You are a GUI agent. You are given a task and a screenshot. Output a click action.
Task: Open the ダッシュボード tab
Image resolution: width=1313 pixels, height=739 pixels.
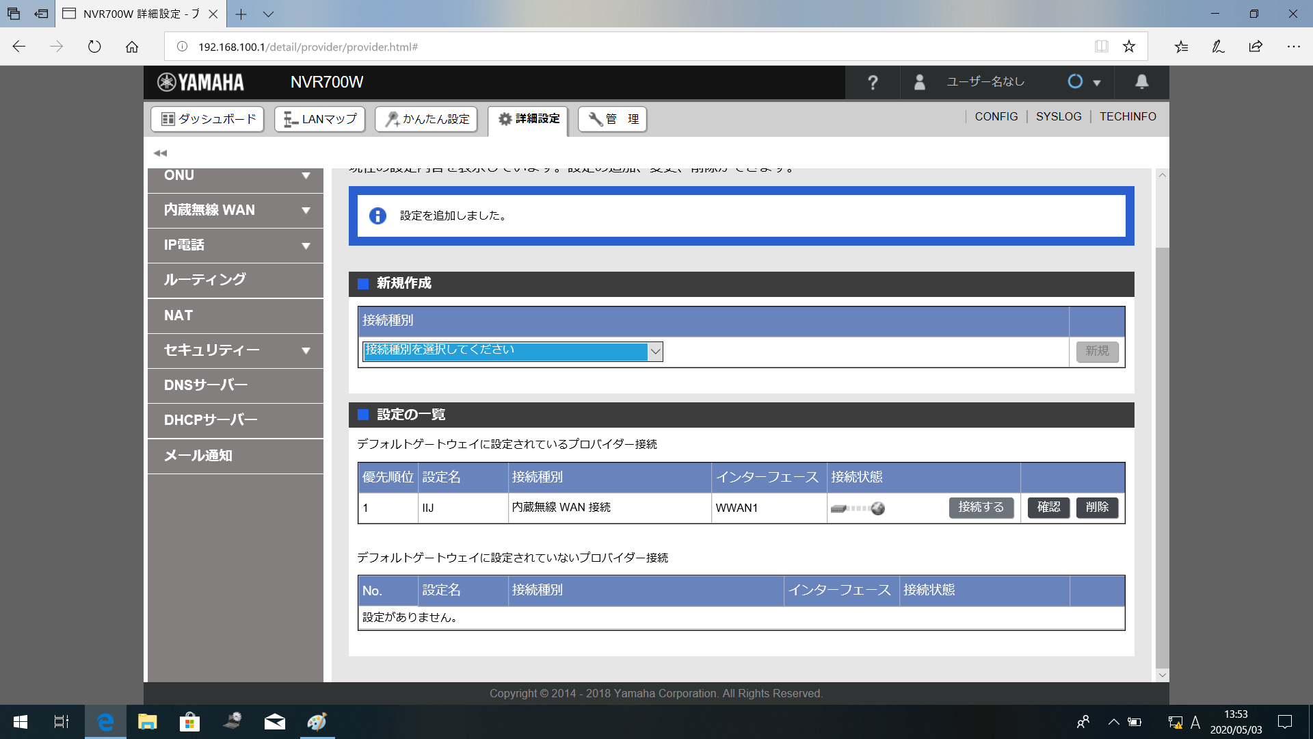coord(207,119)
